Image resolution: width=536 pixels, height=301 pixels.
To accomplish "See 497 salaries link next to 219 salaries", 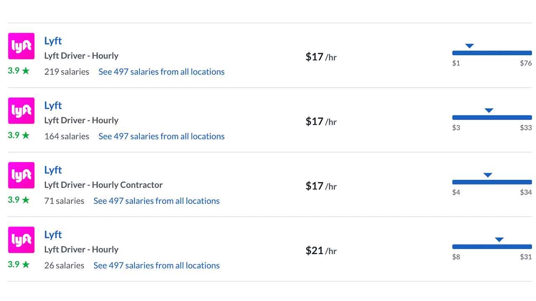I will tap(161, 72).
